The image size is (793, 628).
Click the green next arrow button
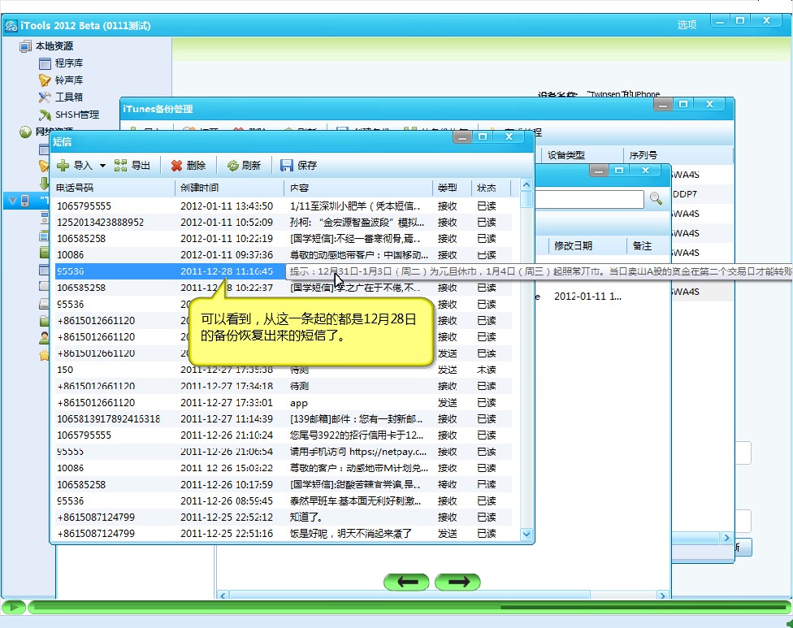click(457, 582)
